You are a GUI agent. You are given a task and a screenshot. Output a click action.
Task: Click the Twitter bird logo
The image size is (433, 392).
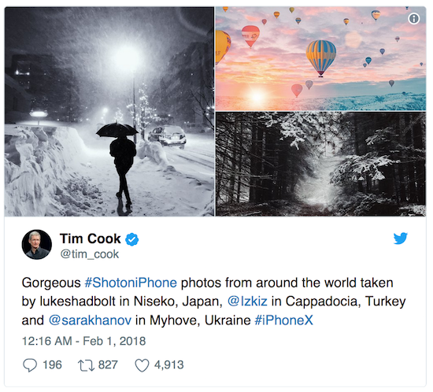pyautogui.click(x=401, y=239)
